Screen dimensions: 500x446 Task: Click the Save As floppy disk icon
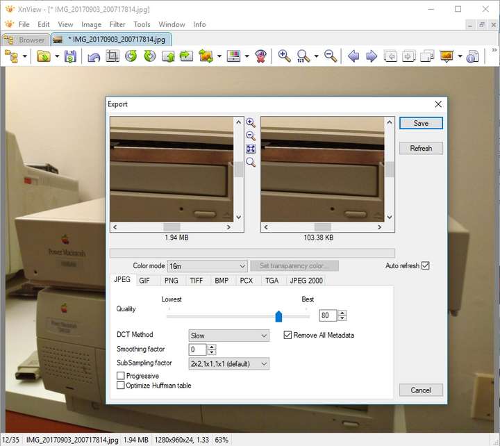(x=70, y=56)
